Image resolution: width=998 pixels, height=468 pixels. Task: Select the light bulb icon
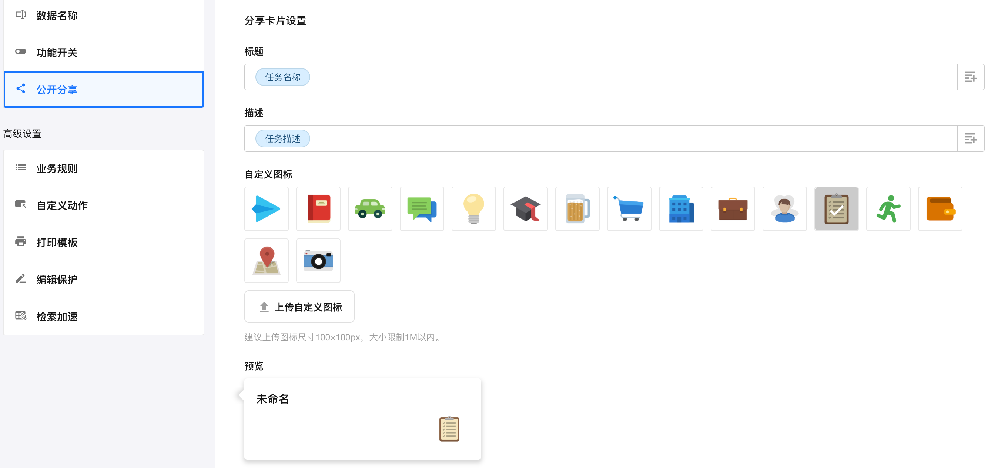point(473,209)
